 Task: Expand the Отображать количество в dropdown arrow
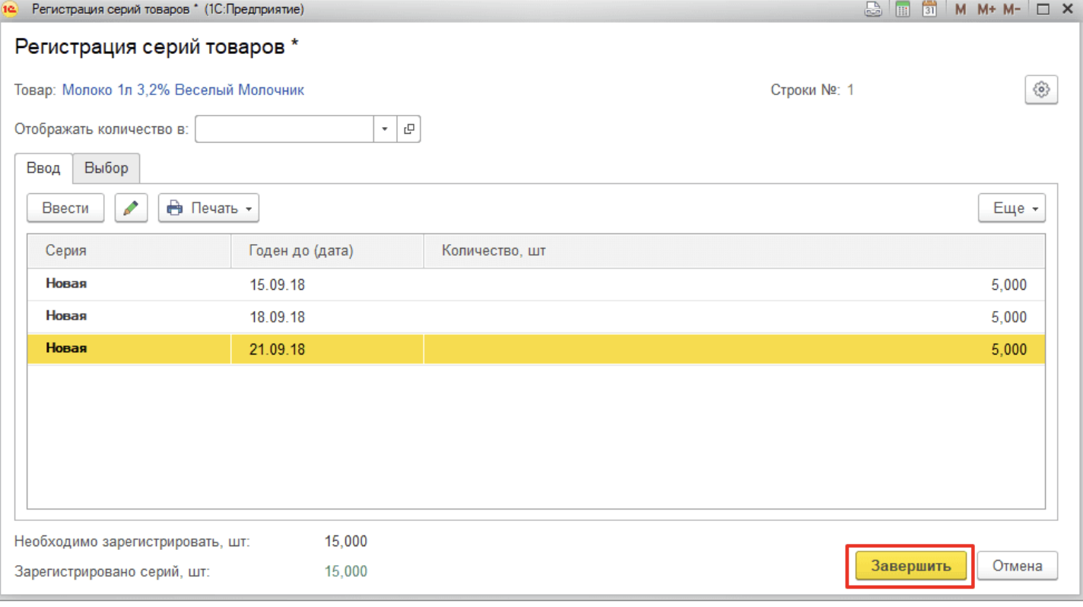click(x=385, y=129)
